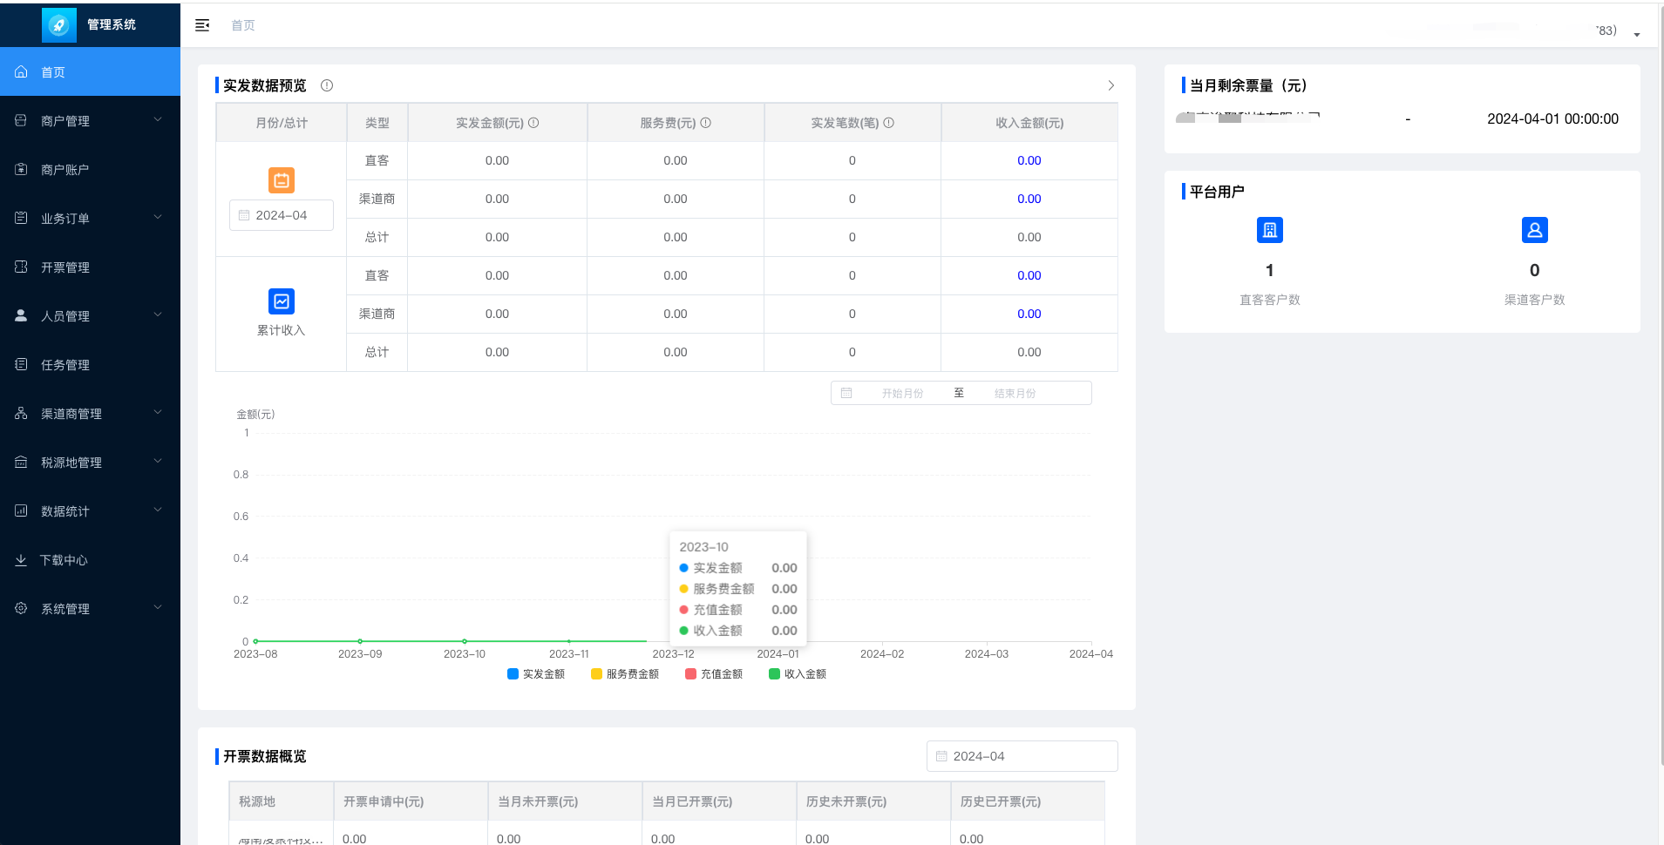Click the 2023-09 data point on chart

pos(360,641)
